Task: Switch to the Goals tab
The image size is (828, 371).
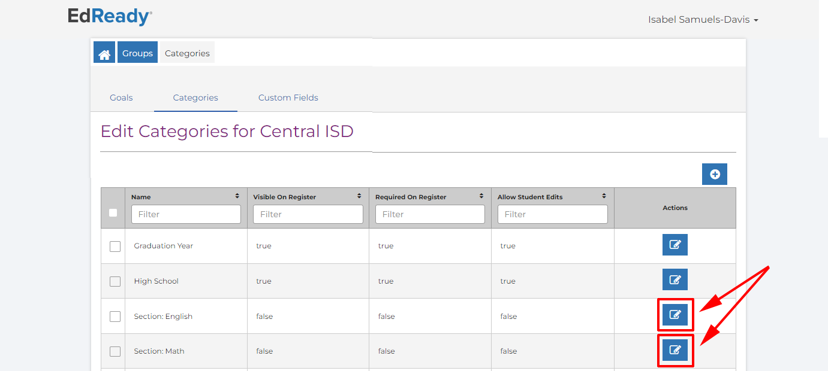Action: coord(121,98)
